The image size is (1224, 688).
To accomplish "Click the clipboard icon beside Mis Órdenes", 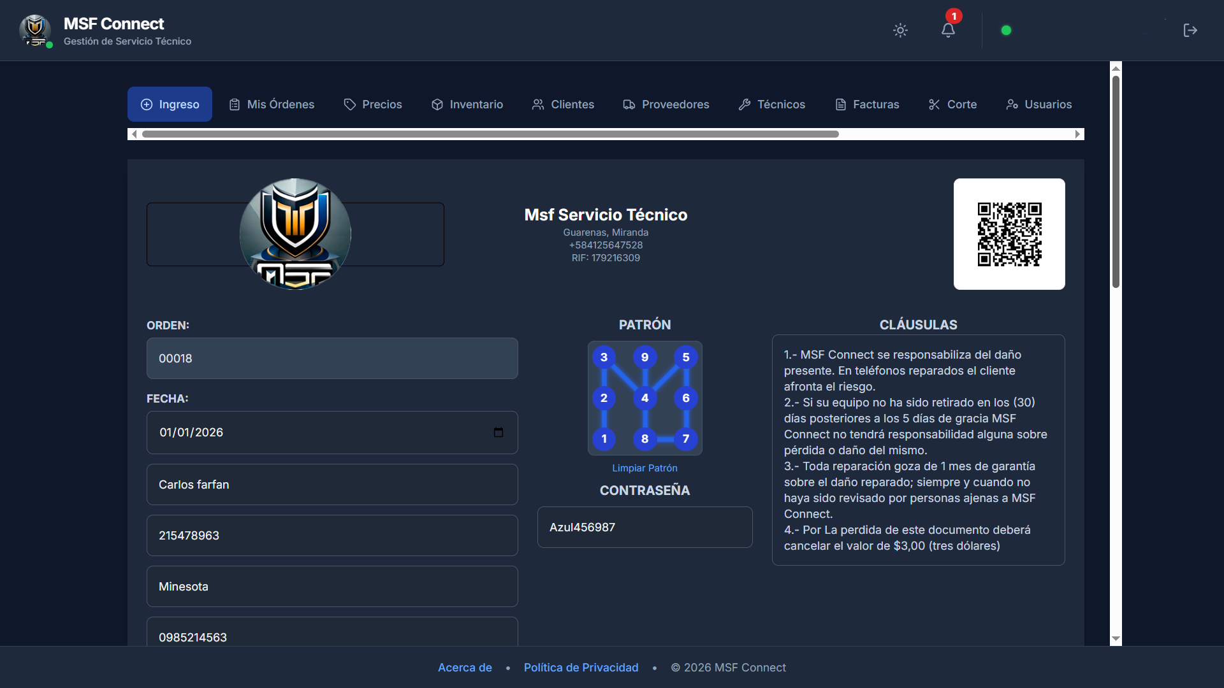I will click(x=235, y=104).
